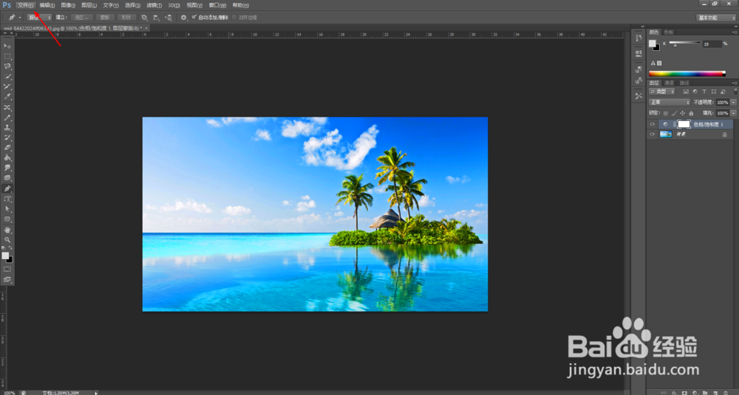This screenshot has width=739, height=395.
Task: Open path alignment icon in options bar
Action: click(156, 18)
